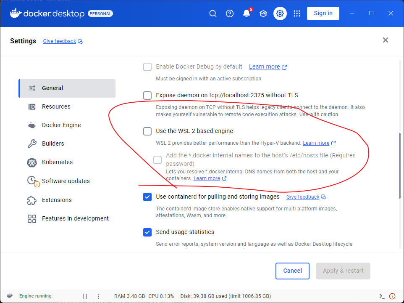Click the Builders wrench icon
This screenshot has height=303, width=404.
click(32, 144)
